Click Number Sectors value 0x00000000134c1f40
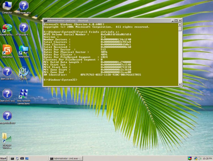The width and height of the screenshot is (213, 161). pyautogui.click(x=116, y=39)
